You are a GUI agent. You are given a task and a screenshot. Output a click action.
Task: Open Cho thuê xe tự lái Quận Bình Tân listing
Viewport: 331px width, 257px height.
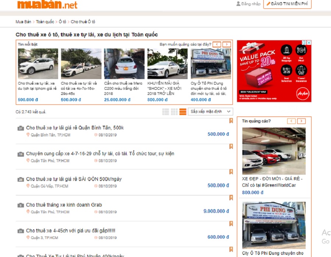tap(75, 128)
